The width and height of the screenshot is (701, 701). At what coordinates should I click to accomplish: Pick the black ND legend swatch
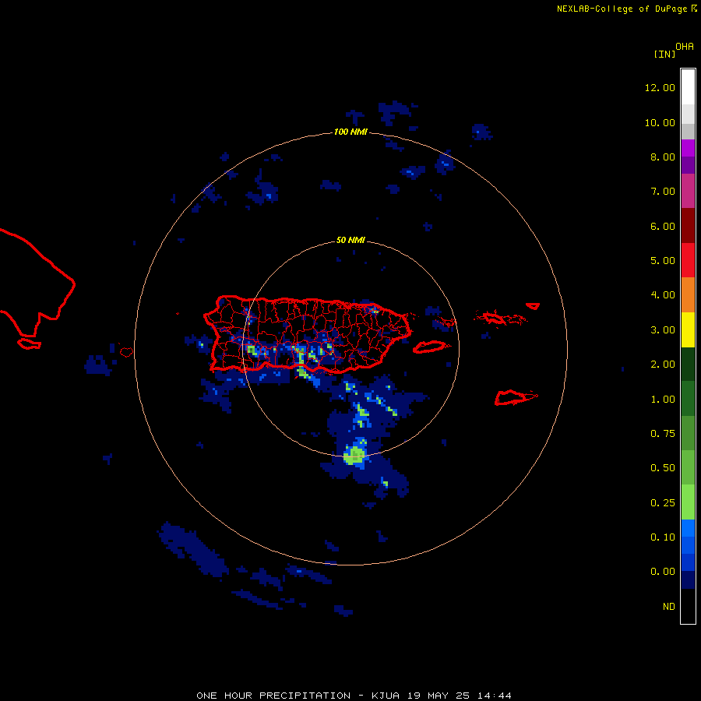(688, 606)
